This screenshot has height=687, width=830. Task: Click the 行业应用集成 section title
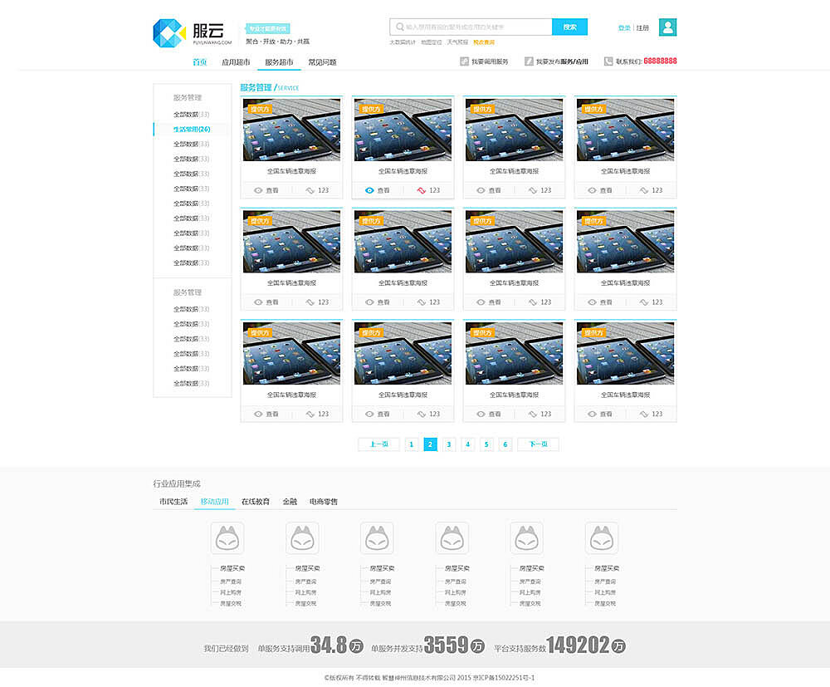pos(177,483)
